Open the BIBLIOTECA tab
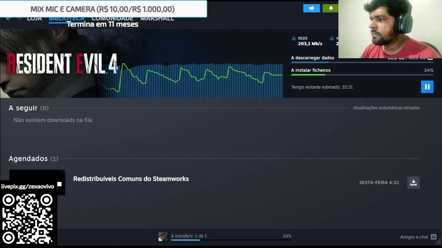The height and width of the screenshot is (248, 442). (67, 19)
